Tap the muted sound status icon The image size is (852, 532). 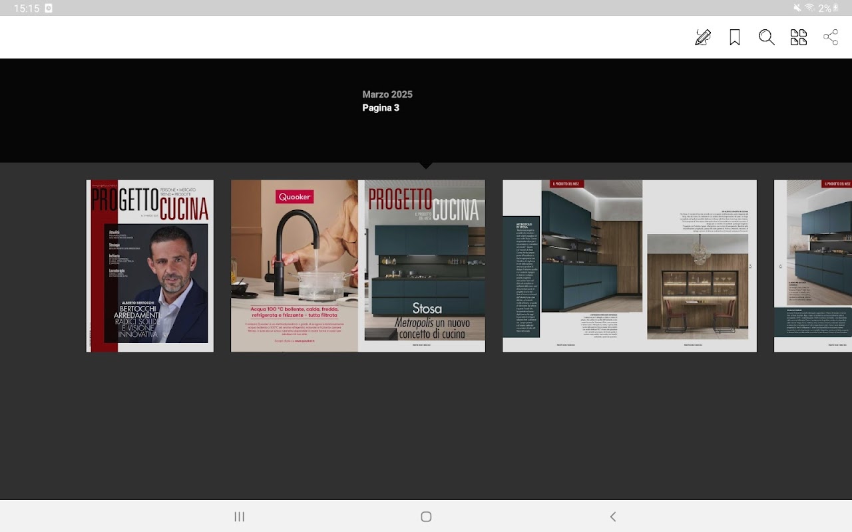(797, 8)
